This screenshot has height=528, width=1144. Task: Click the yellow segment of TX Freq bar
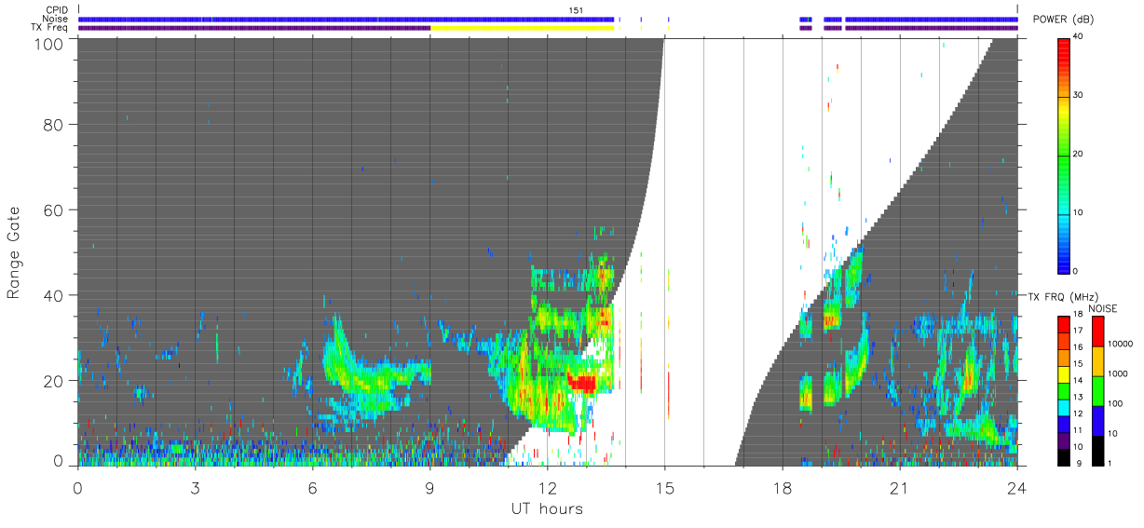pos(523,28)
